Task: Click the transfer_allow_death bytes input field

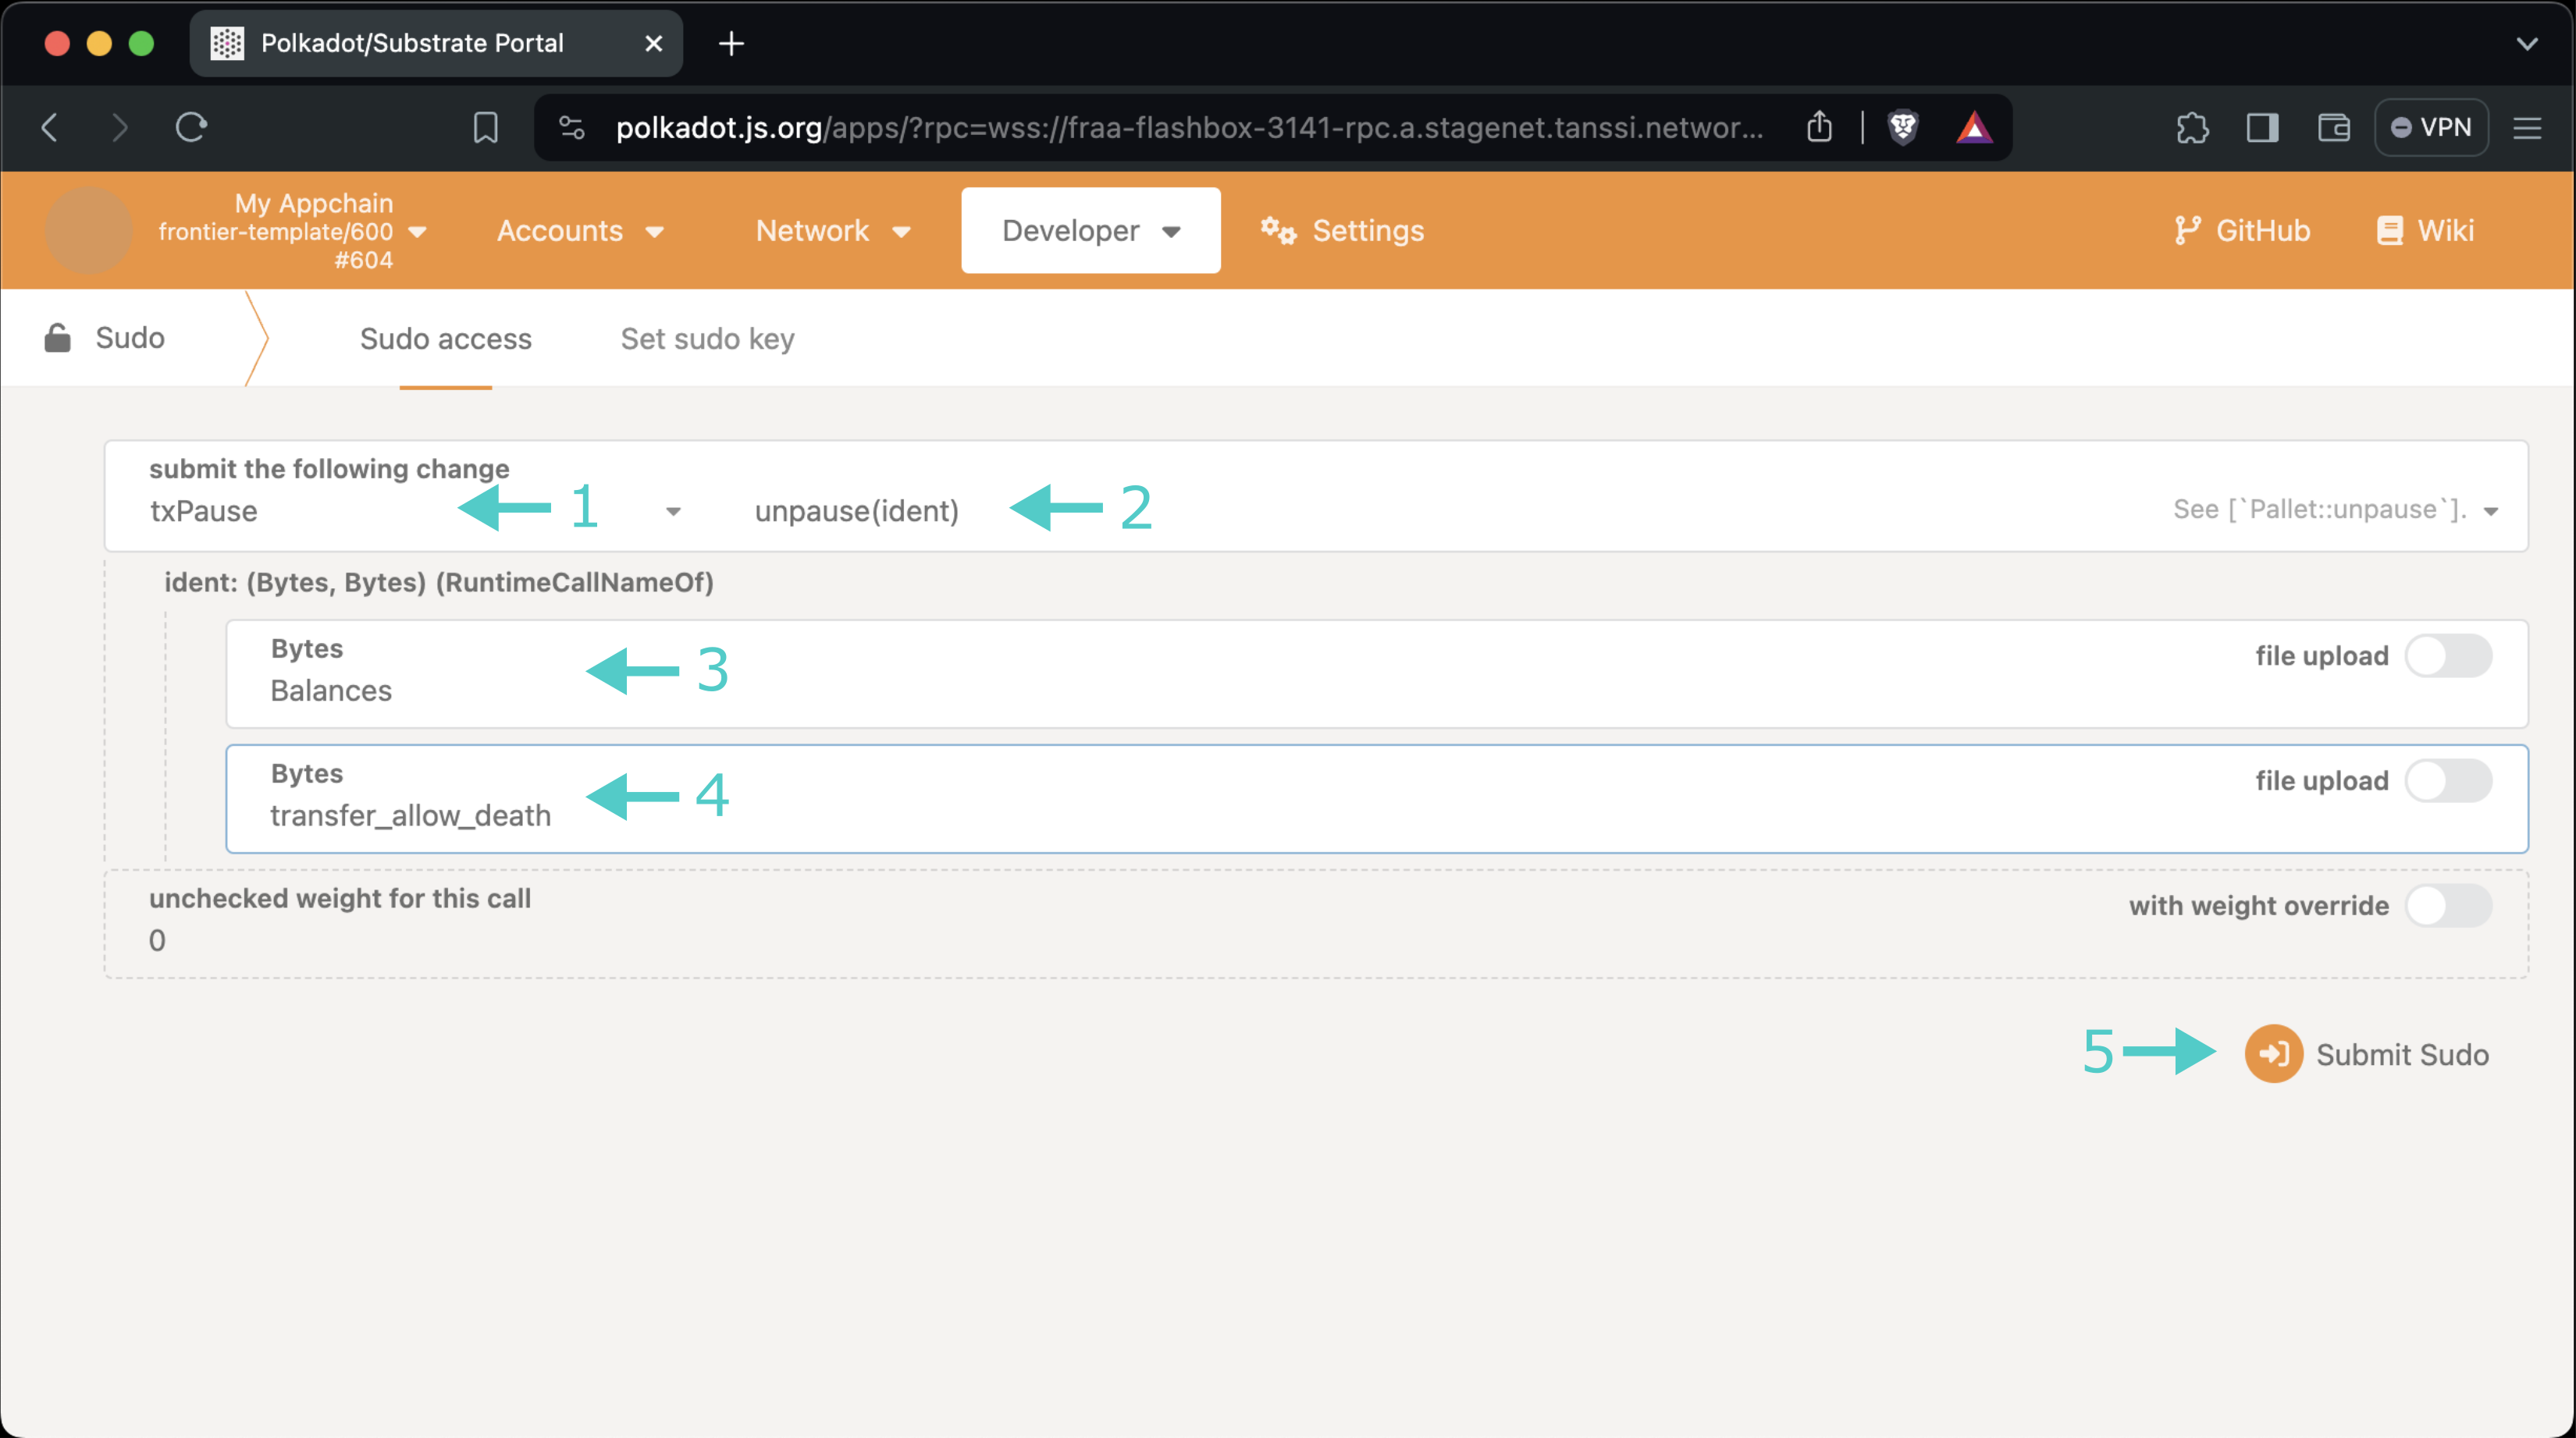Action: 1376,798
